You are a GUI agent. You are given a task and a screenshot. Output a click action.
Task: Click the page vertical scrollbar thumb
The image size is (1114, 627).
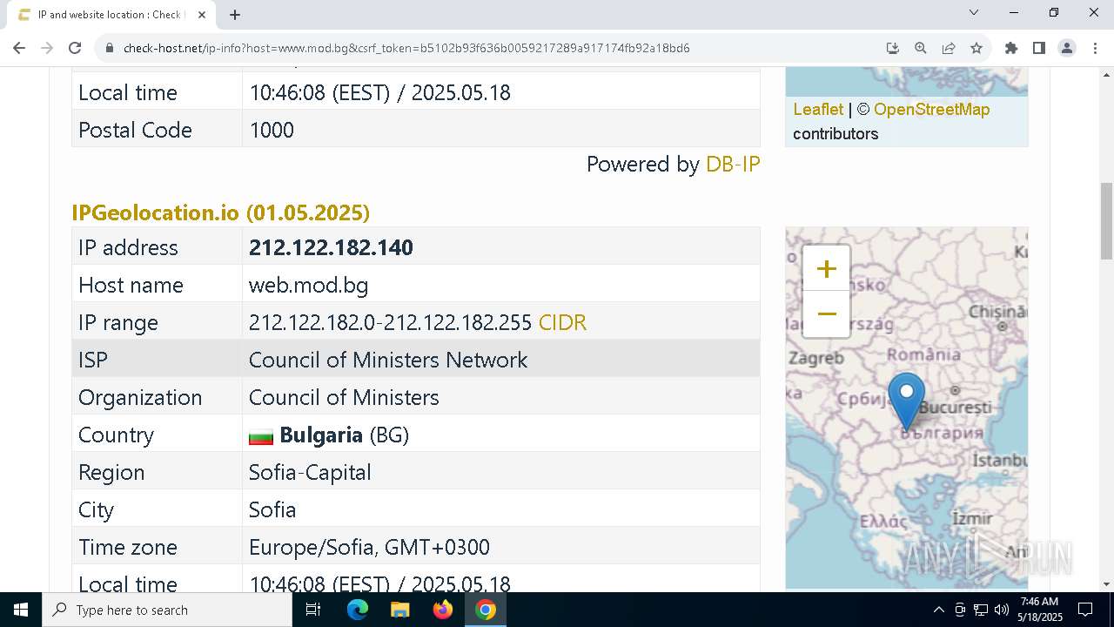click(1106, 221)
